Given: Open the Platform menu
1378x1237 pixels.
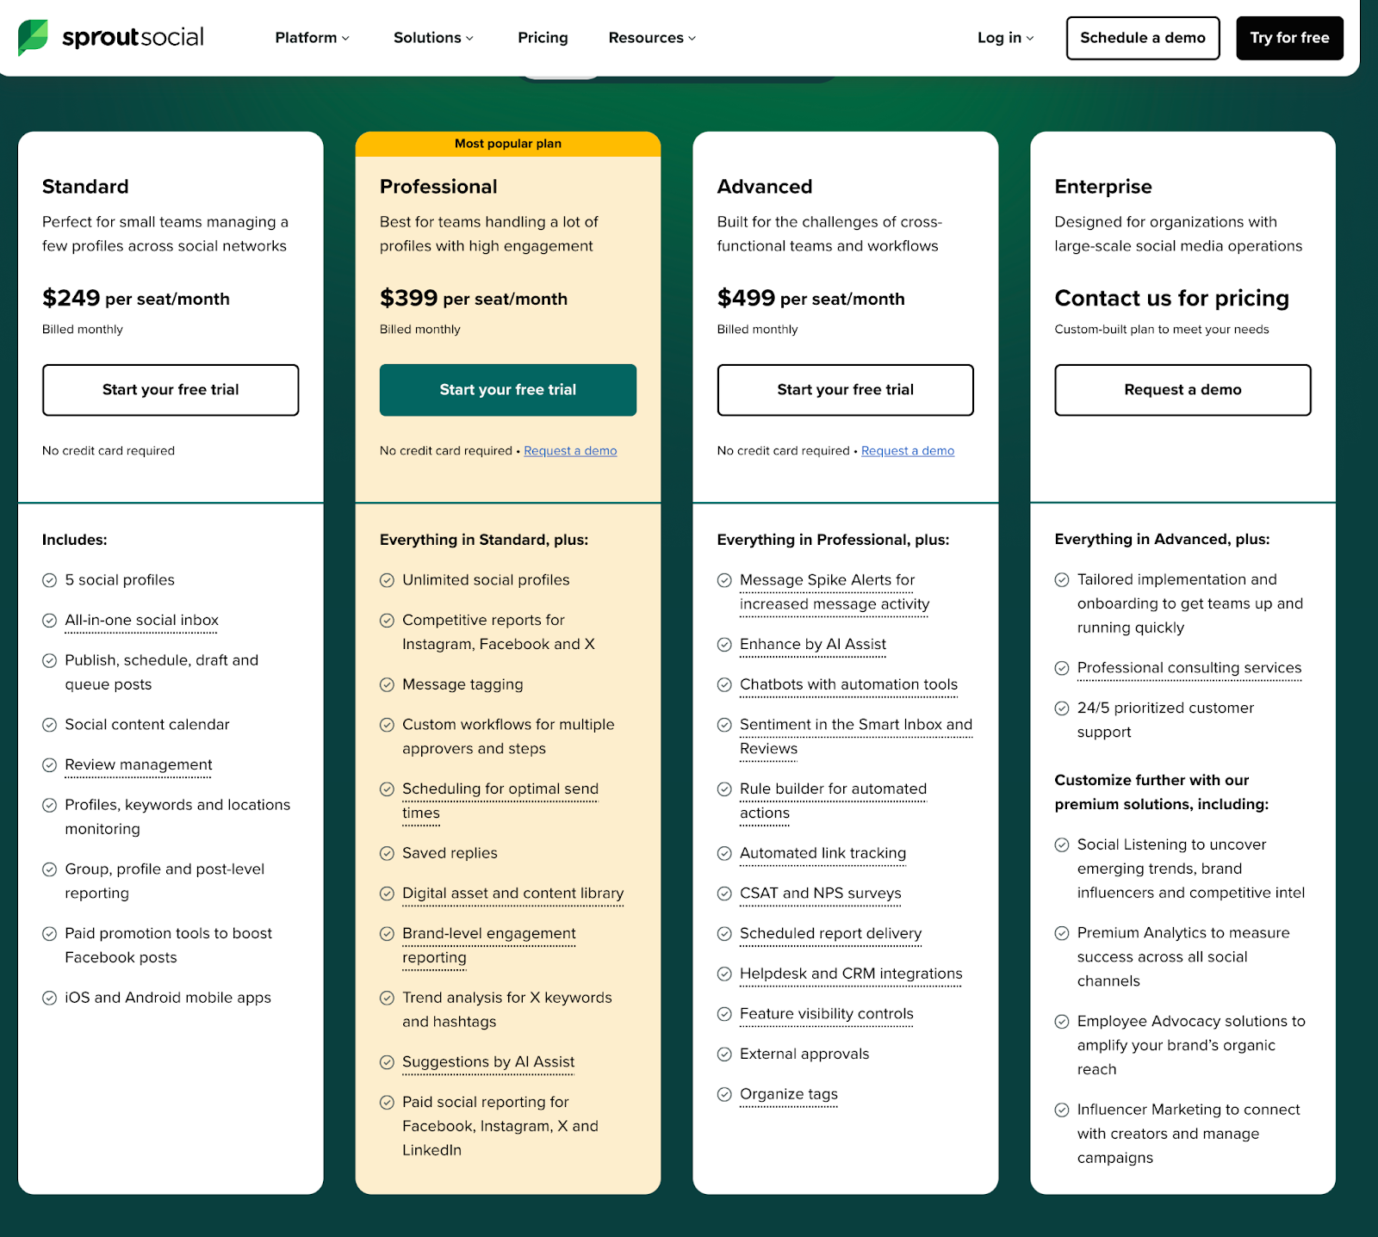Looking at the screenshot, I should click(x=312, y=38).
